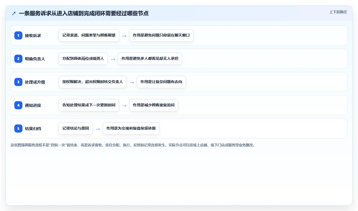This screenshot has width=358, height=211.
Task: Click the 按权限解决，超出权限时转交负责人 box
Action: [x=93, y=82]
